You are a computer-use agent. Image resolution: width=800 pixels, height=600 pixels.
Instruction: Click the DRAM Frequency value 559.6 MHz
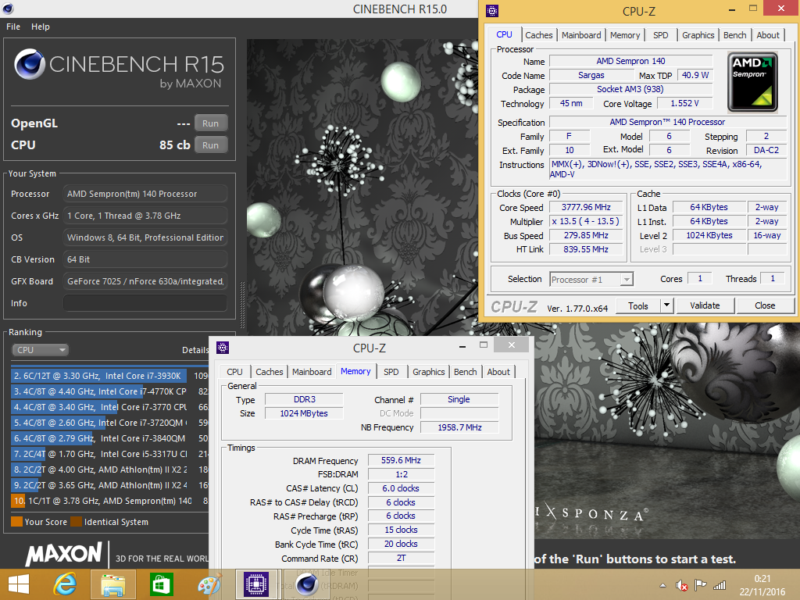(x=401, y=460)
